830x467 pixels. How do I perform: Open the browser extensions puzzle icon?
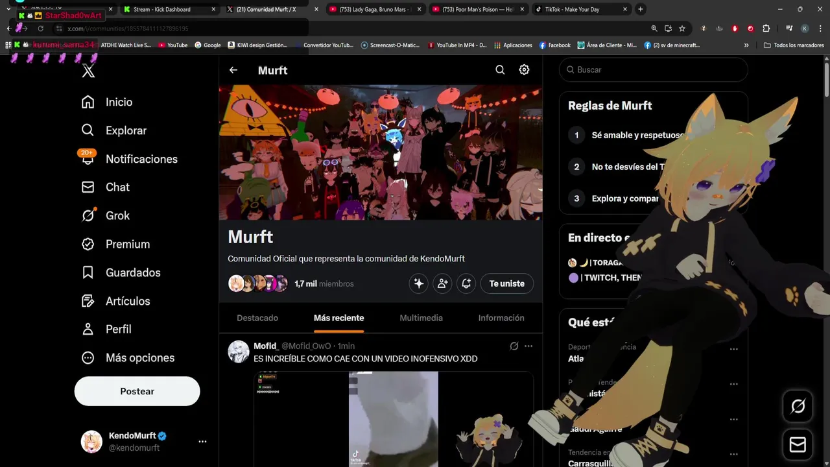766,29
